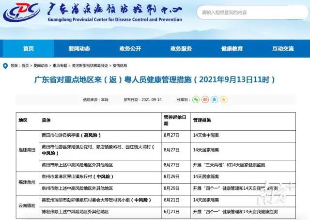Open the 政务服务 navigation menu

pyautogui.click(x=181, y=48)
